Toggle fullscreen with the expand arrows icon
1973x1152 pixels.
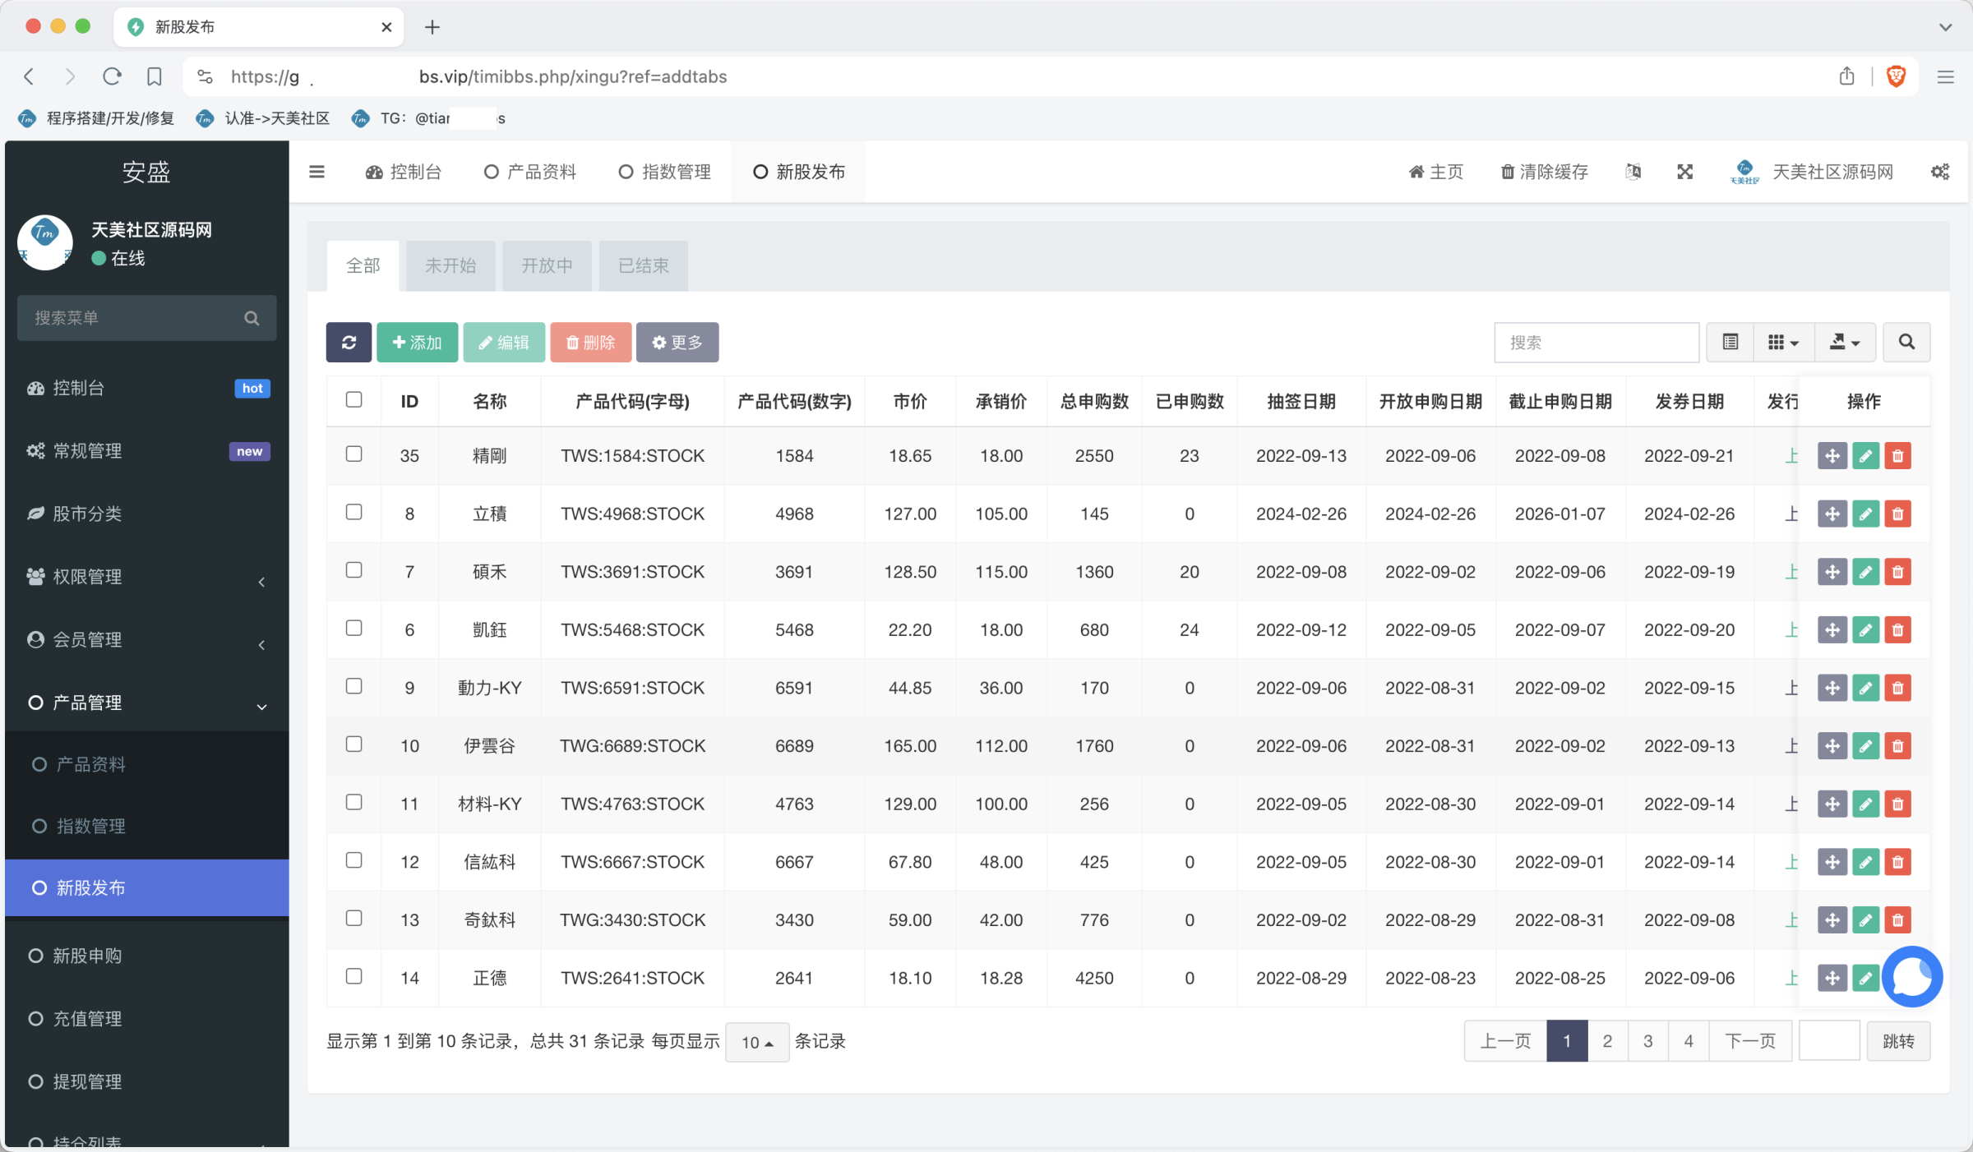tap(1684, 172)
